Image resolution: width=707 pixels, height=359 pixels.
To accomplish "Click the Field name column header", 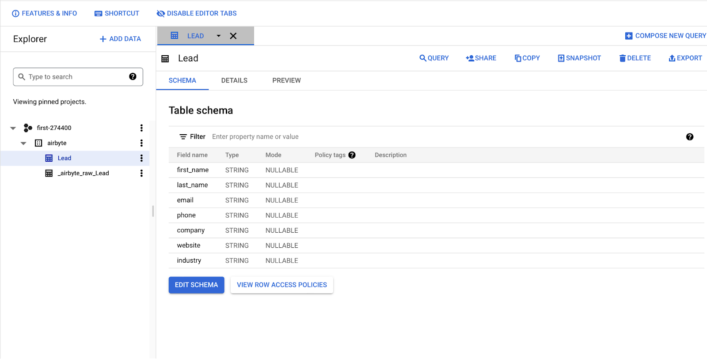I will [x=192, y=155].
